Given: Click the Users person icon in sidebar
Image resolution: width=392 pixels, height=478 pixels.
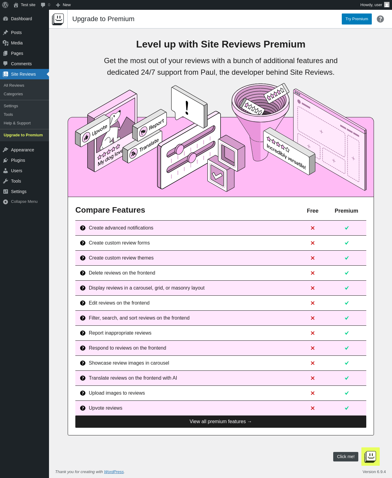Looking at the screenshot, I should 6,171.
